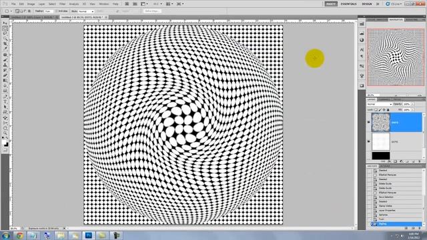Toggle the Anti-alias checkbox
427x240 pixels.
coord(57,11)
